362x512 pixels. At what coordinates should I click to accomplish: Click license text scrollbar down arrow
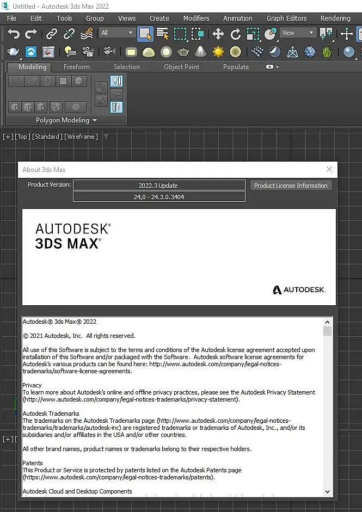point(327,491)
